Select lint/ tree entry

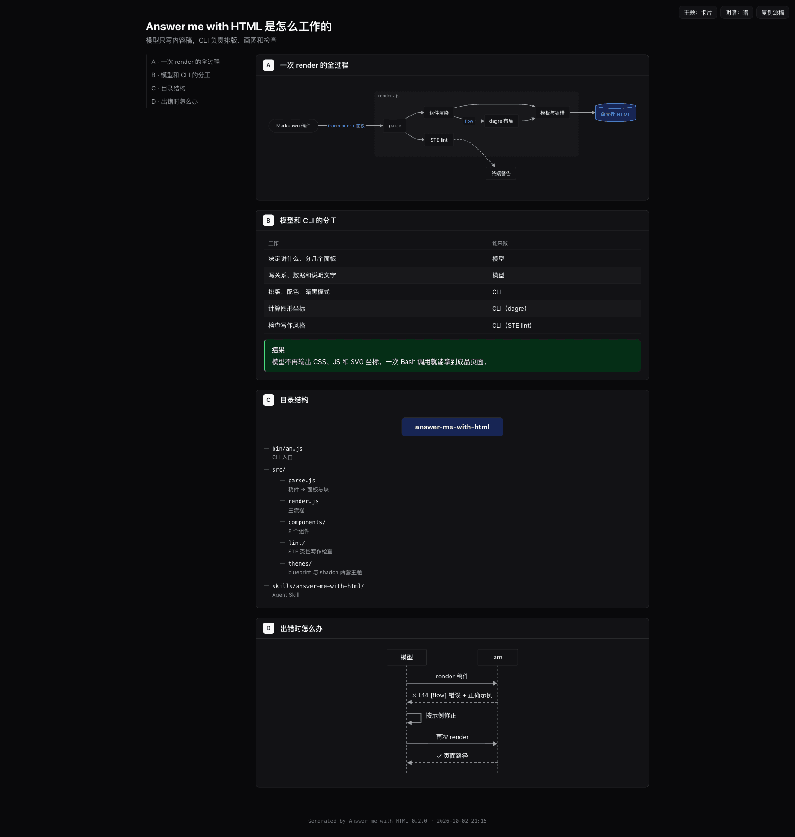297,543
